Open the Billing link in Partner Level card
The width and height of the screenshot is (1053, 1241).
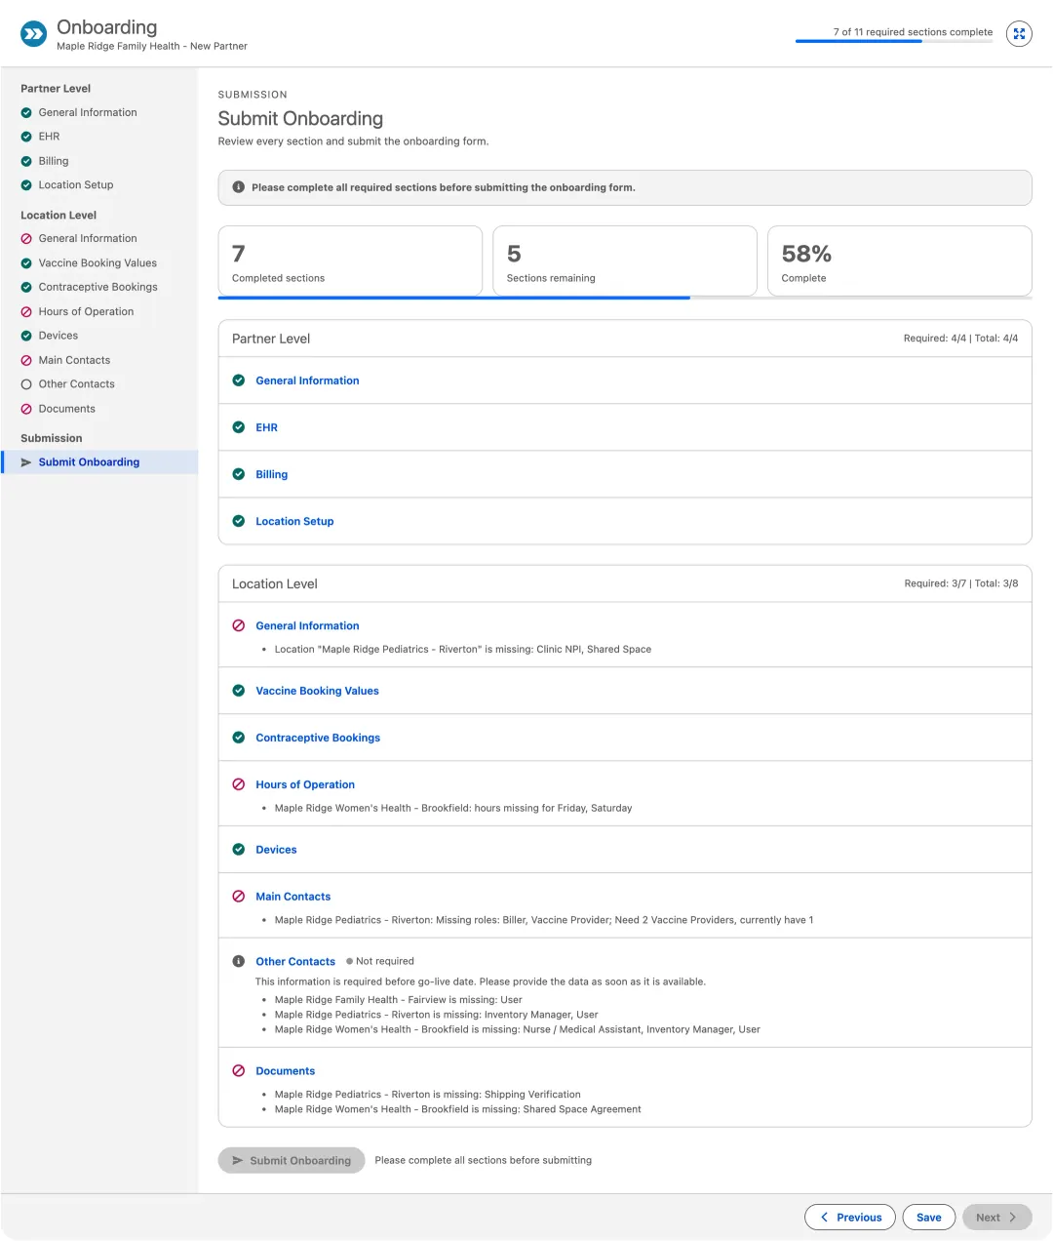point(271,474)
